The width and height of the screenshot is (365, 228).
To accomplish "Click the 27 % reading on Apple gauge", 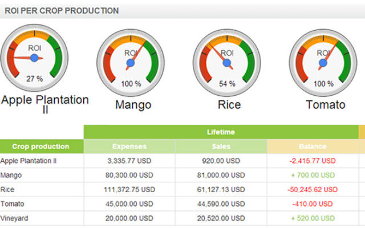I will click(x=34, y=79).
